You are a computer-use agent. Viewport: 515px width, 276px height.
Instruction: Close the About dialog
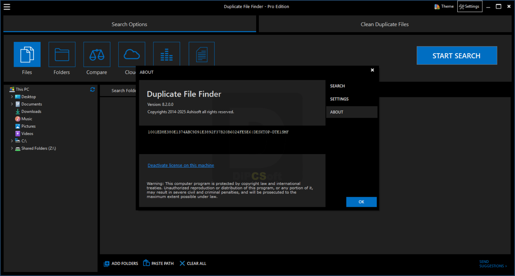(x=372, y=70)
